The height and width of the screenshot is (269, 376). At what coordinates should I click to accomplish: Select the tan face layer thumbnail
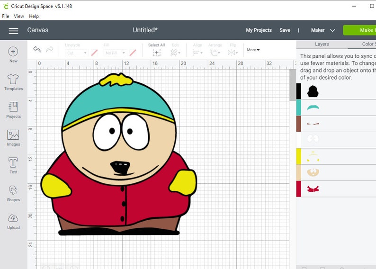pos(313,172)
